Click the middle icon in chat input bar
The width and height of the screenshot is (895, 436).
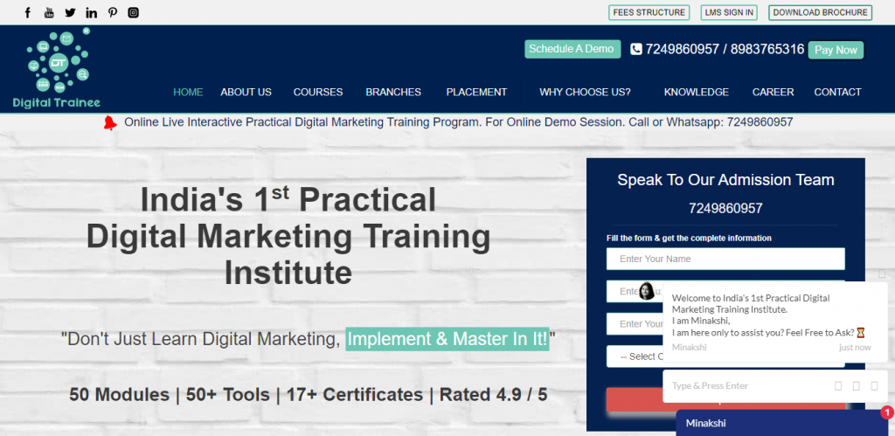(x=857, y=386)
